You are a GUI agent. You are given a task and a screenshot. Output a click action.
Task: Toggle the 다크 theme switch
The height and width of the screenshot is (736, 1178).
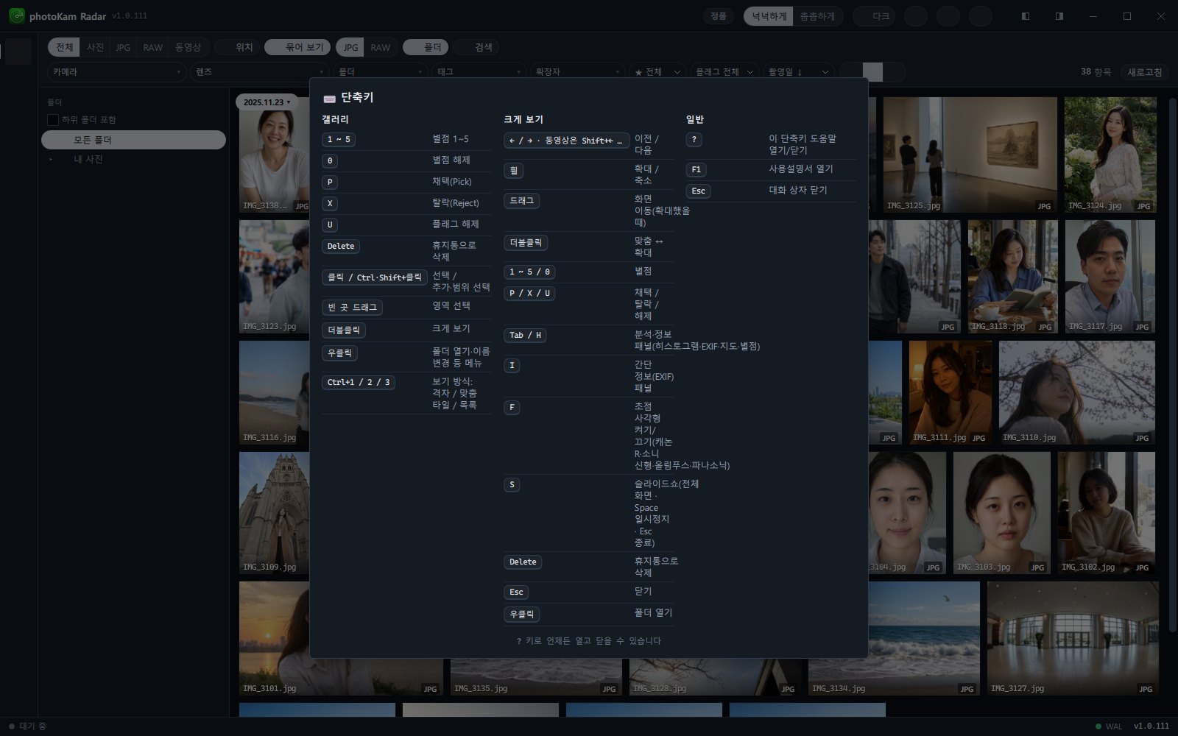874,16
